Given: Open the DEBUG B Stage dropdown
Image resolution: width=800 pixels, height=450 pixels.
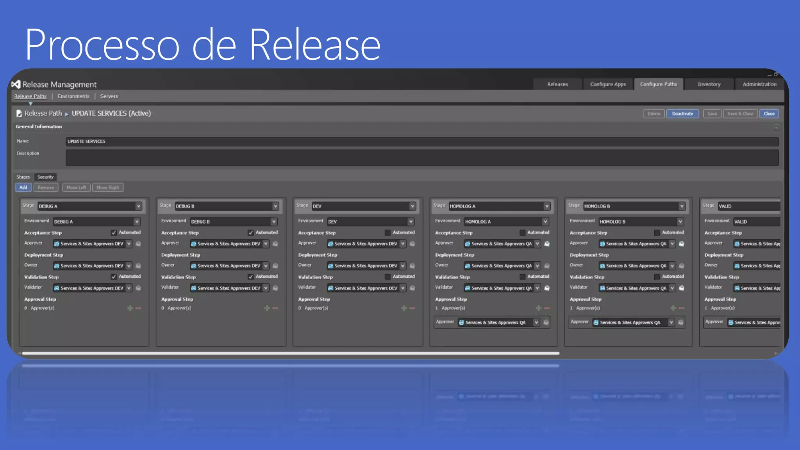Looking at the screenshot, I should 275,206.
